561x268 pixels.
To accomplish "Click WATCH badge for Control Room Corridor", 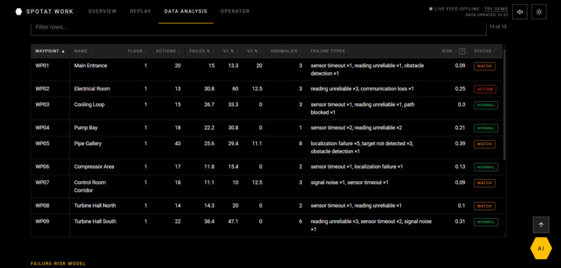I will coord(485,183).
